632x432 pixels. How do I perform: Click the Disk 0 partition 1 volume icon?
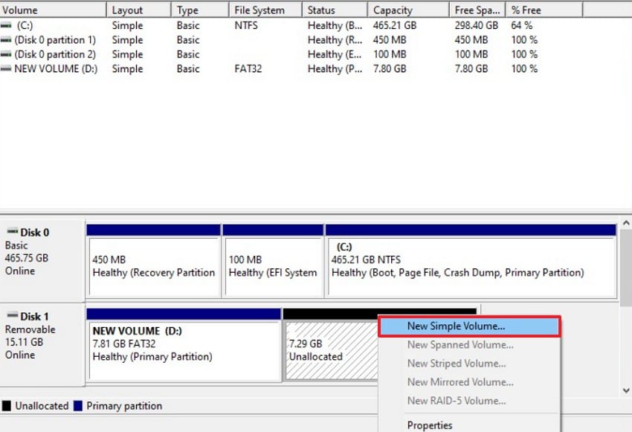[x=7, y=39]
